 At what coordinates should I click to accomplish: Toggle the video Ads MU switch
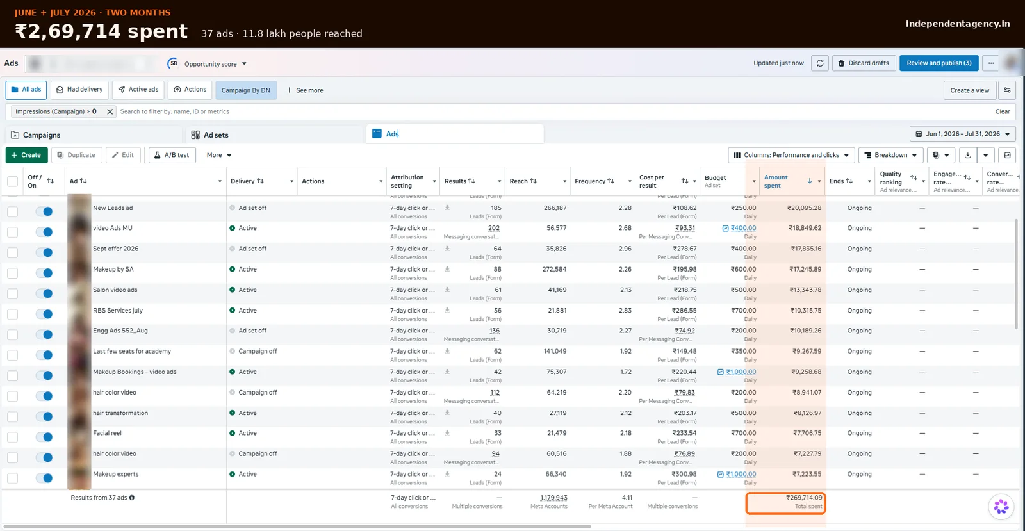coord(44,232)
